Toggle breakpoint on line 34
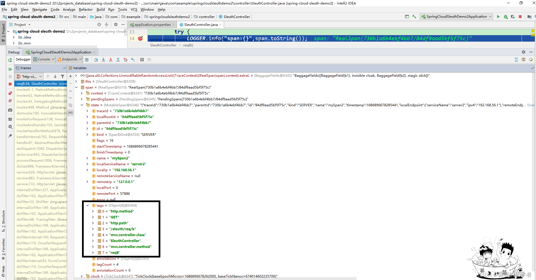Screen dimensions: 536x280 click(x=141, y=38)
